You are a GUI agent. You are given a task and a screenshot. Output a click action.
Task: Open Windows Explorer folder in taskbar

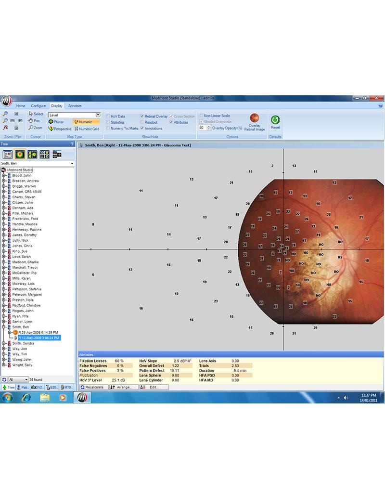pyautogui.click(x=45, y=397)
